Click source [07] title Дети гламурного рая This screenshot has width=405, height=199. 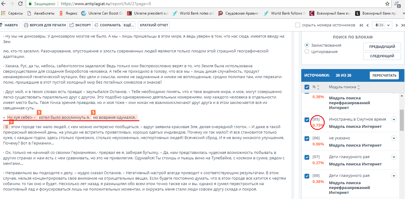point(349,157)
